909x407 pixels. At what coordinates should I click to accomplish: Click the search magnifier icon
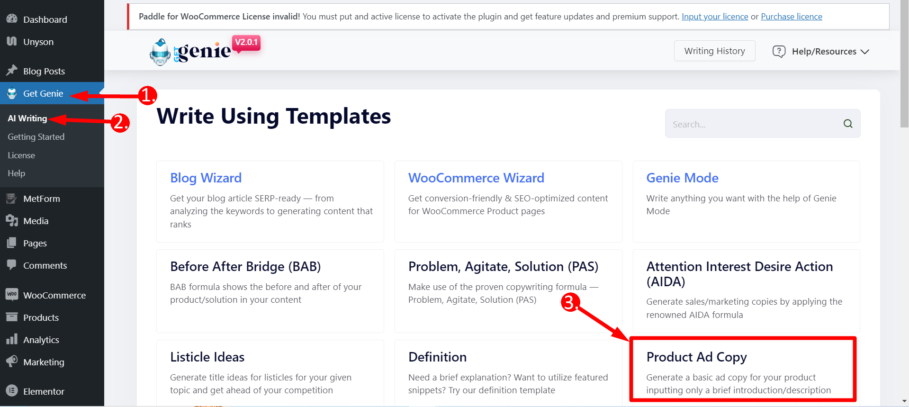848,124
